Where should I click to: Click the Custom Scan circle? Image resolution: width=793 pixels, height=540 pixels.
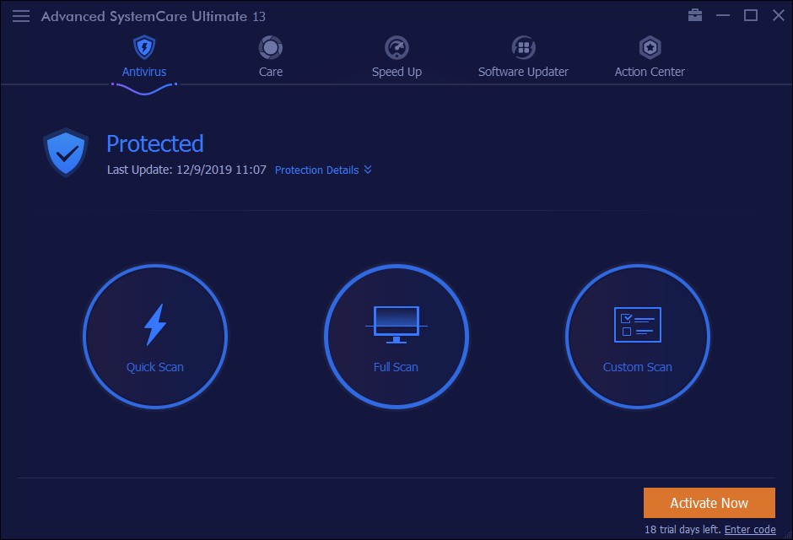point(637,336)
